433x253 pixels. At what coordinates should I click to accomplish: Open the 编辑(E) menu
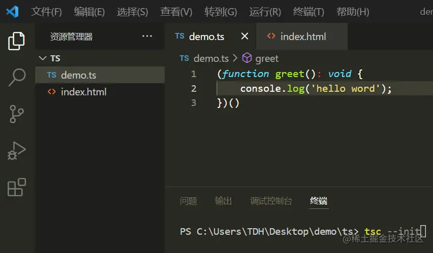coord(89,12)
